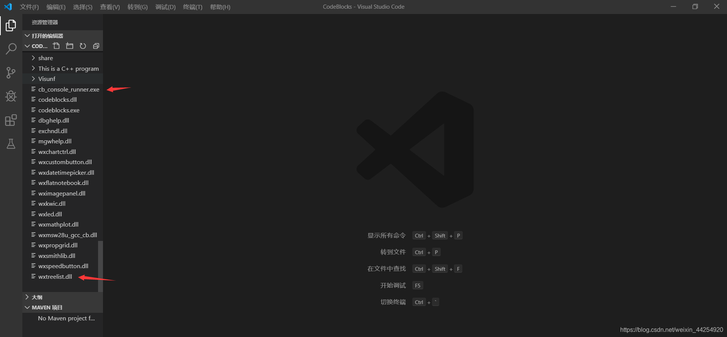
Task: Open the Source Control view
Action: point(11,73)
